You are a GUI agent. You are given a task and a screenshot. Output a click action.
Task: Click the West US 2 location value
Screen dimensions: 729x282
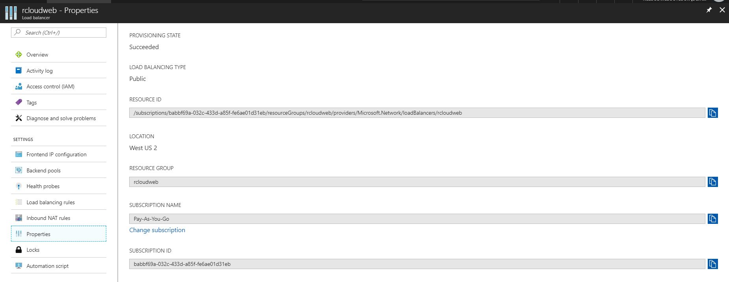143,148
